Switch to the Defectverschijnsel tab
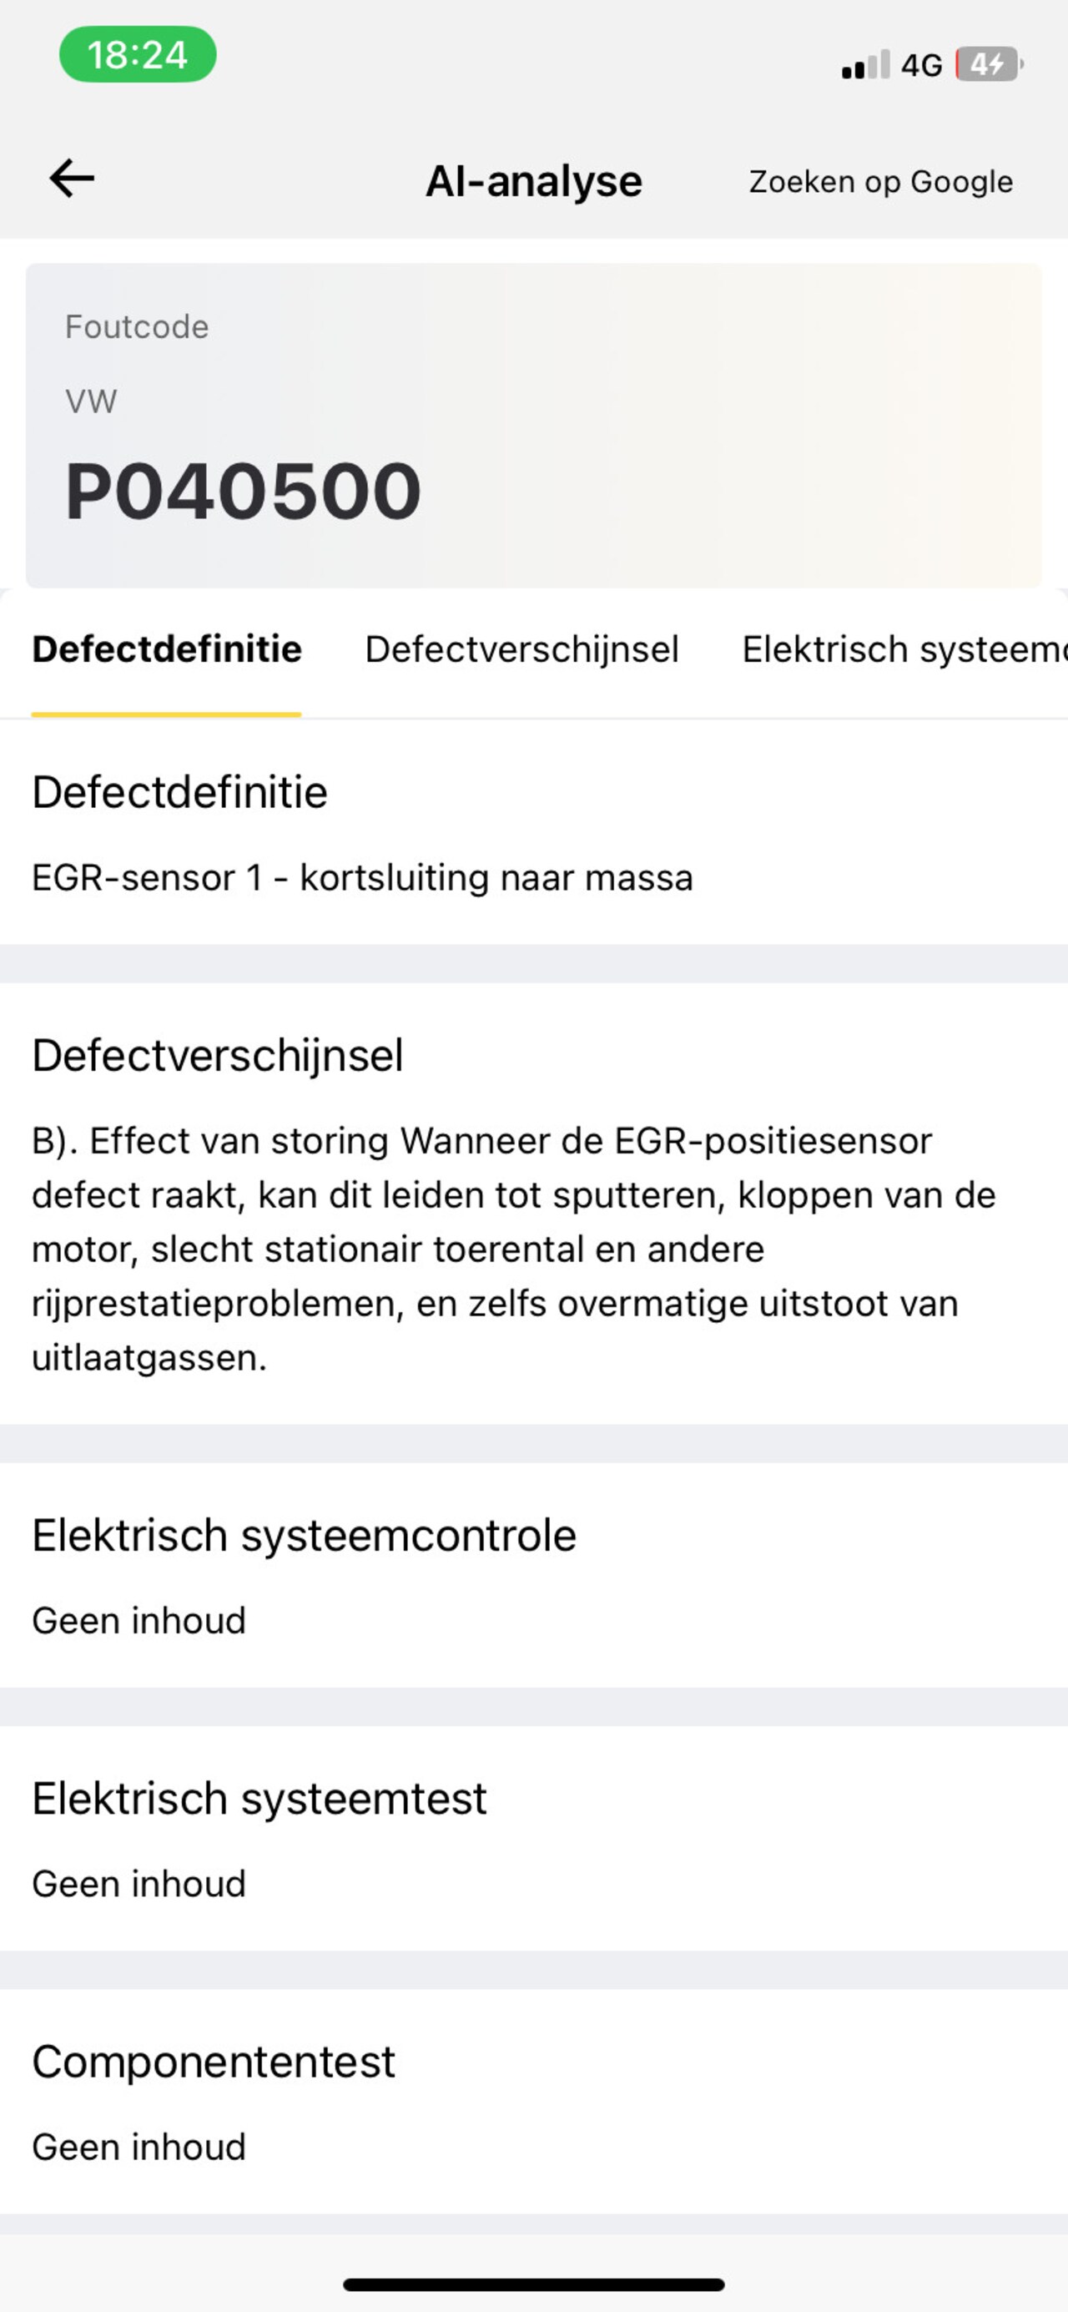1068x2312 pixels. click(521, 650)
